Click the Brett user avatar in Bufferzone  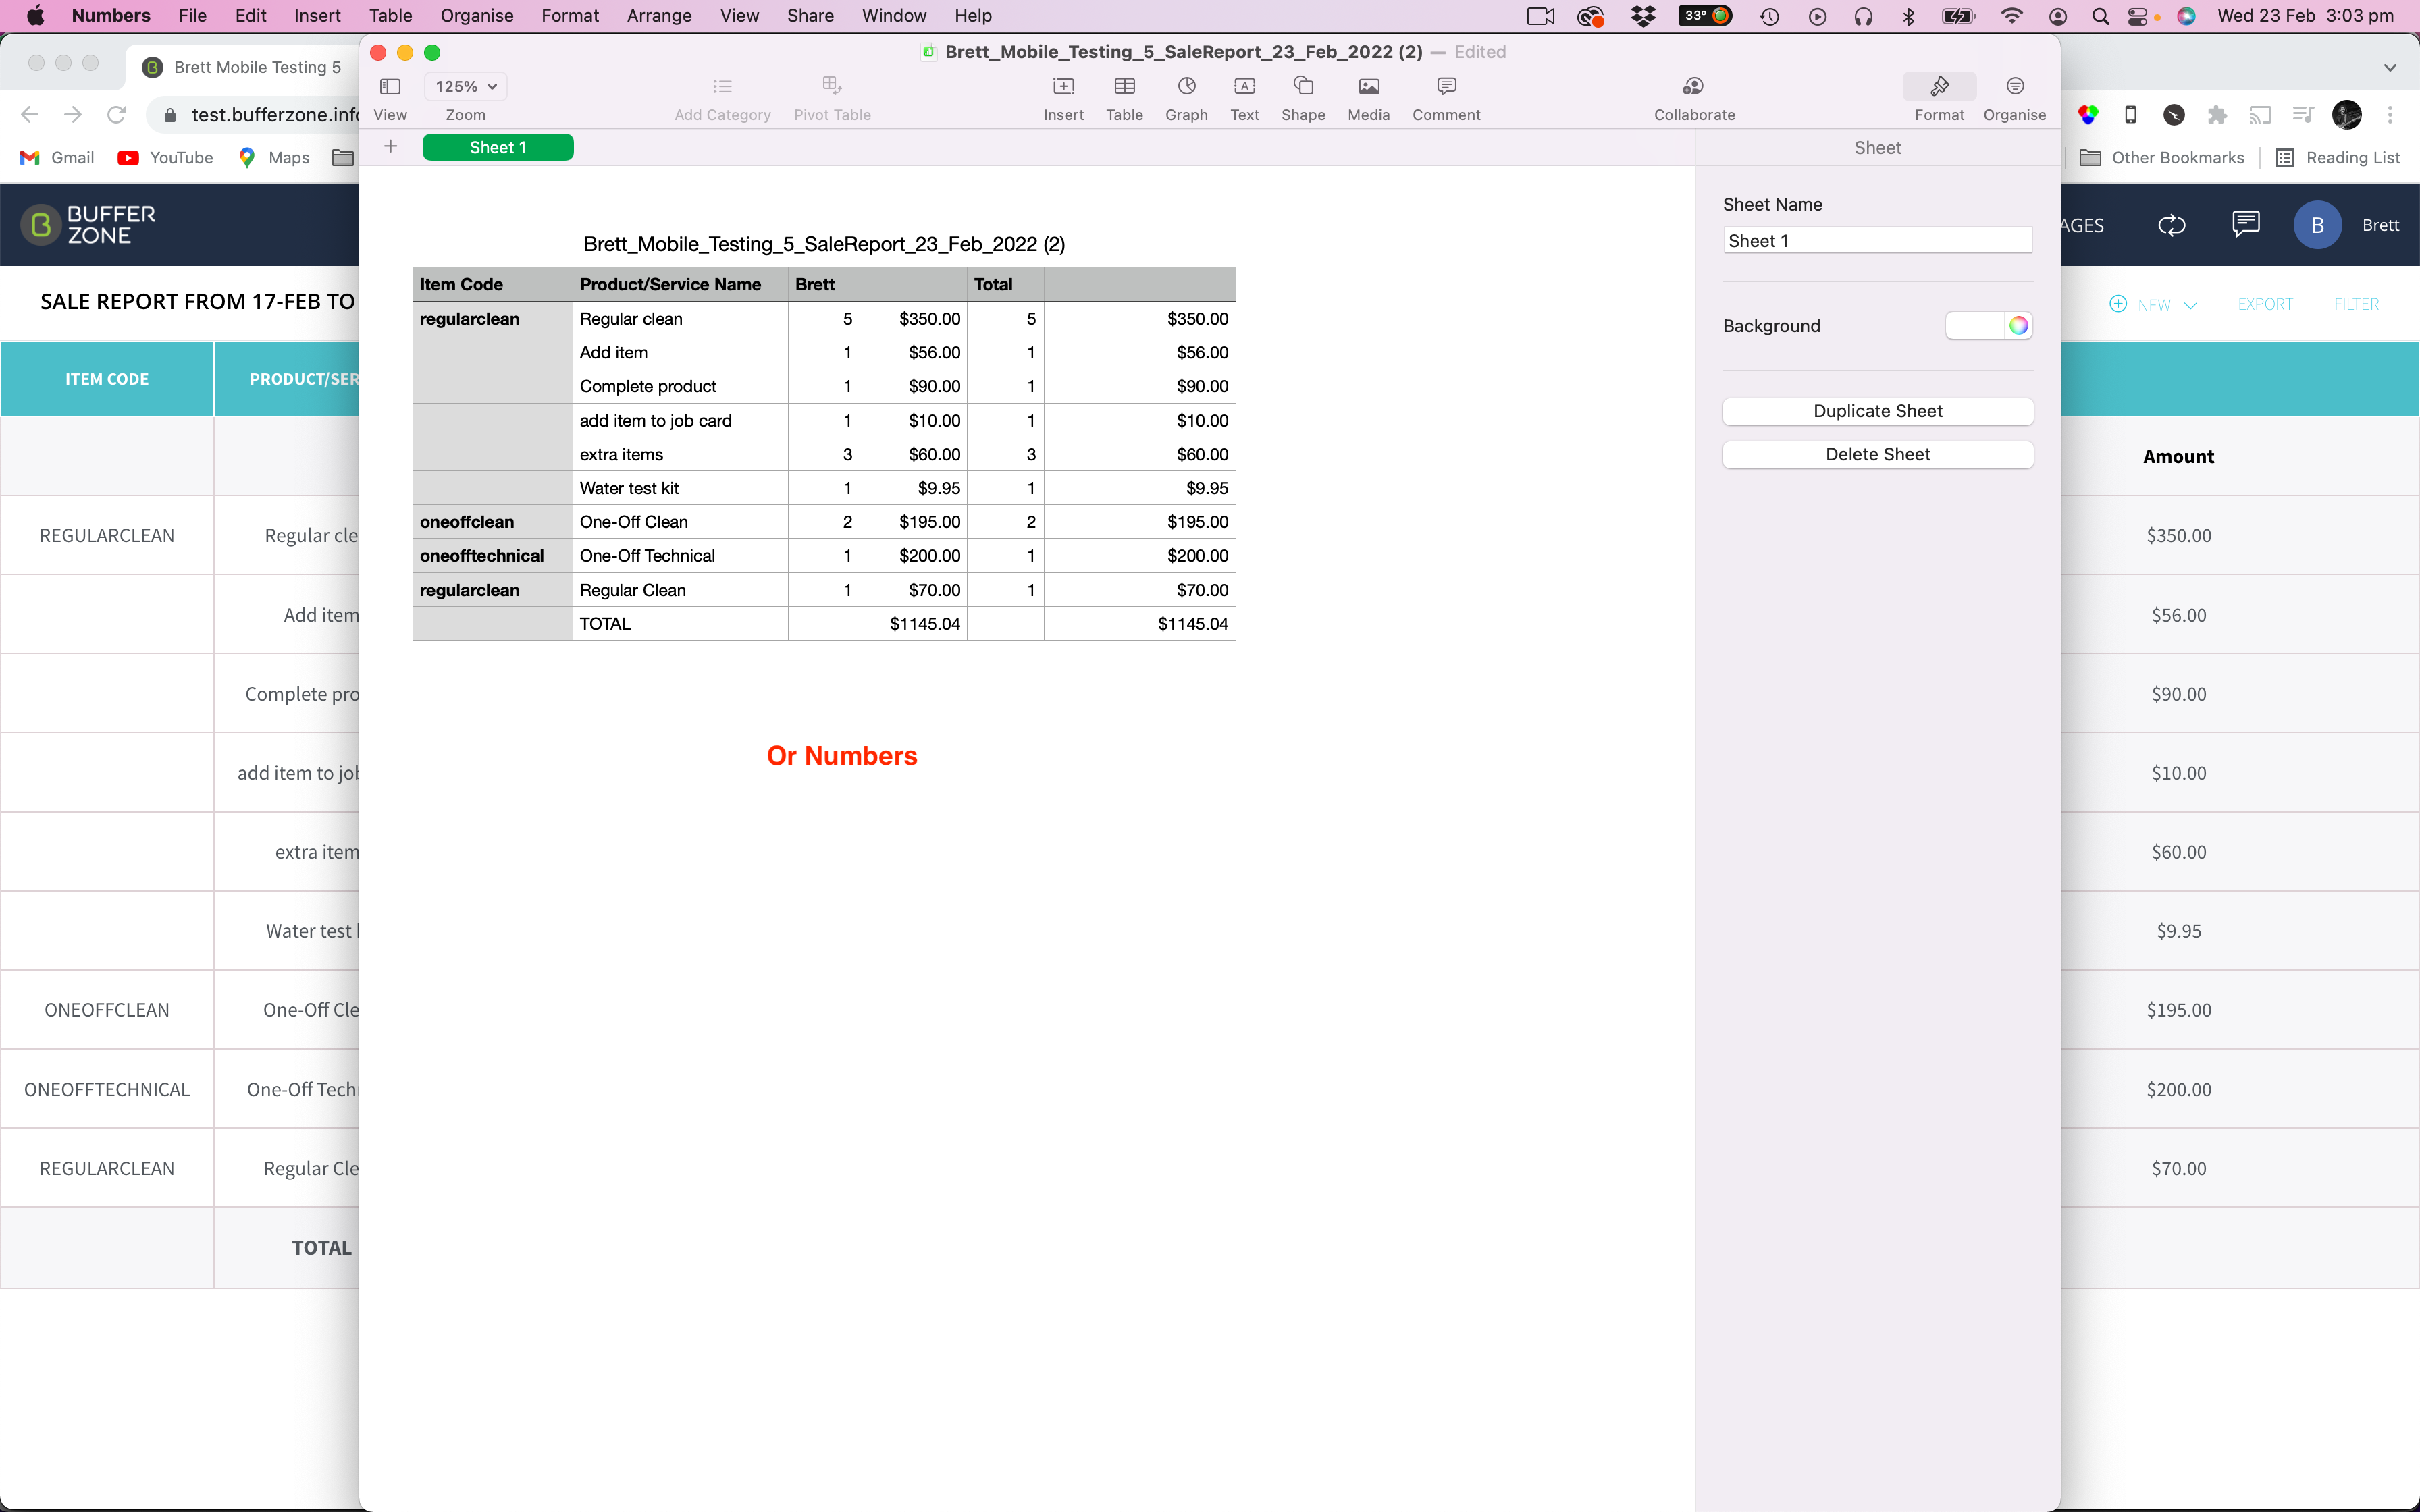[2317, 225]
